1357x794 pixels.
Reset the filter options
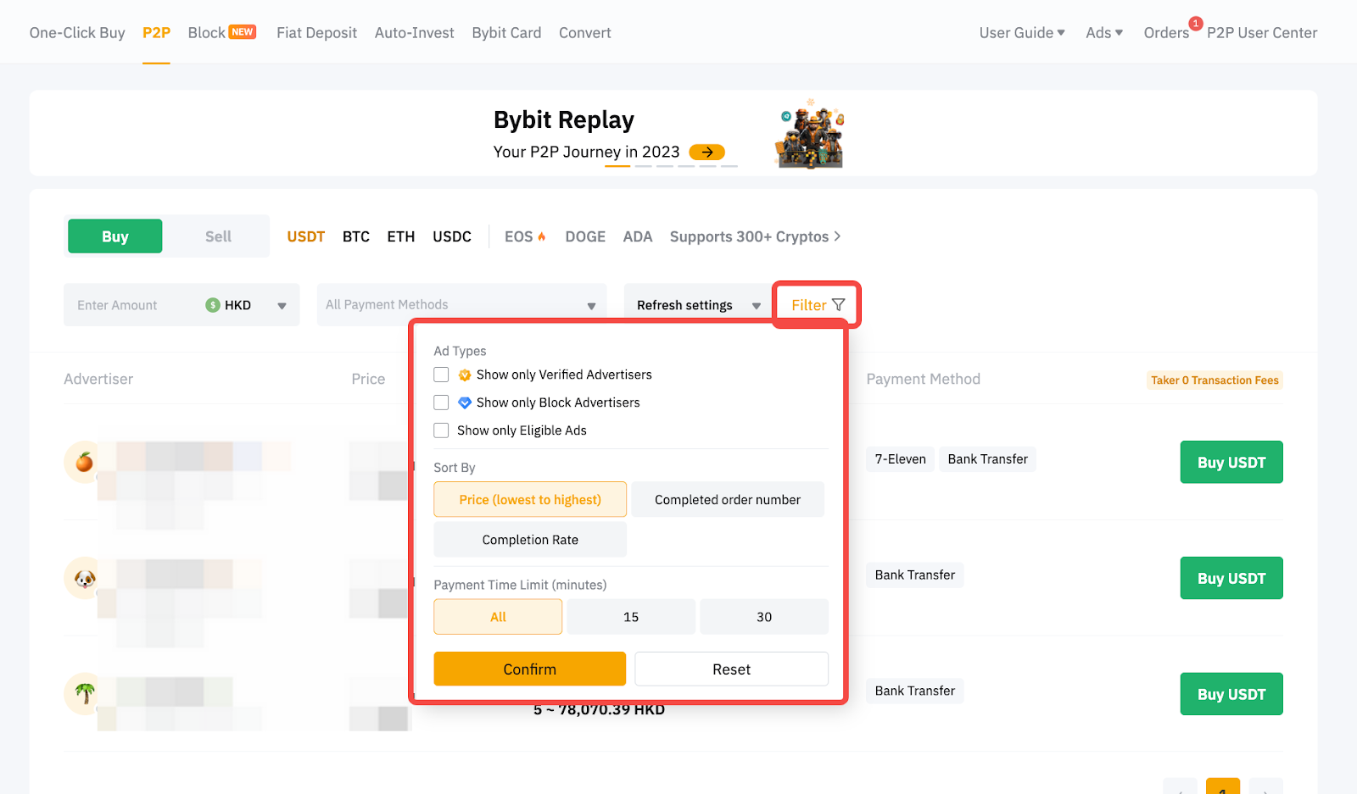[x=731, y=669]
